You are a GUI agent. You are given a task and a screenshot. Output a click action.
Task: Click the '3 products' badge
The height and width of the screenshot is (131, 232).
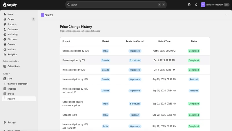click(x=135, y=60)
